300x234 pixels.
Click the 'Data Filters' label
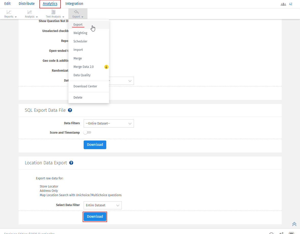coord(72,123)
